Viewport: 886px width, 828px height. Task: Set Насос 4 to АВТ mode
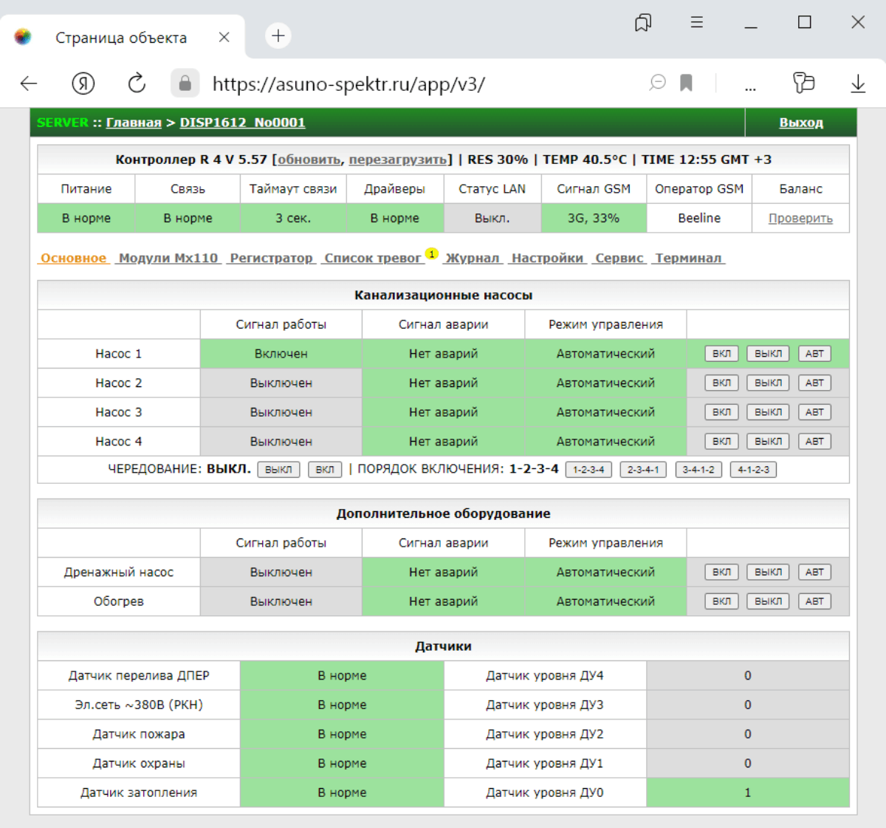814,442
